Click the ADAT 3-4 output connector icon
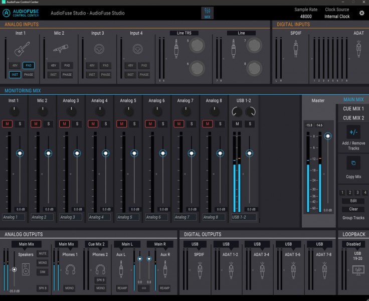Screen dimensions: 369x301 262,270
